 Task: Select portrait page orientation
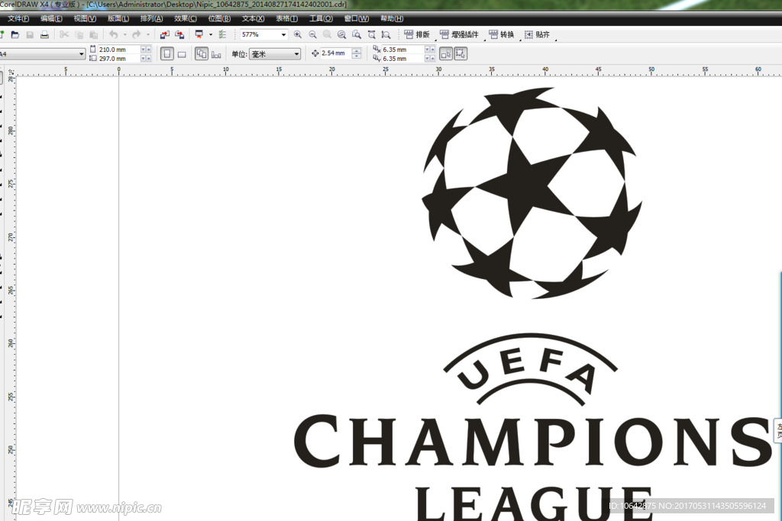pyautogui.click(x=166, y=54)
